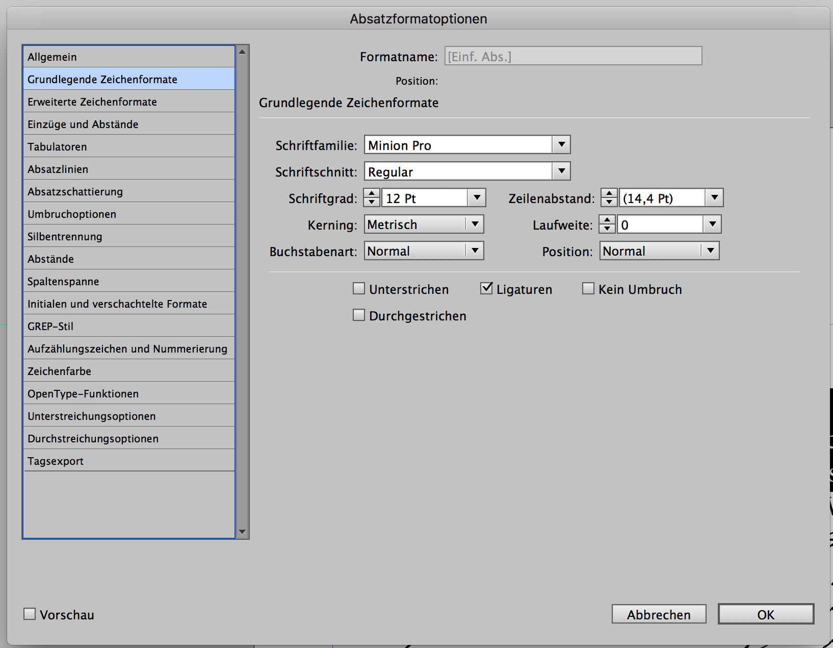This screenshot has width=833, height=648.
Task: Click the sidebar scroll-up arrow
Action: tap(242, 52)
